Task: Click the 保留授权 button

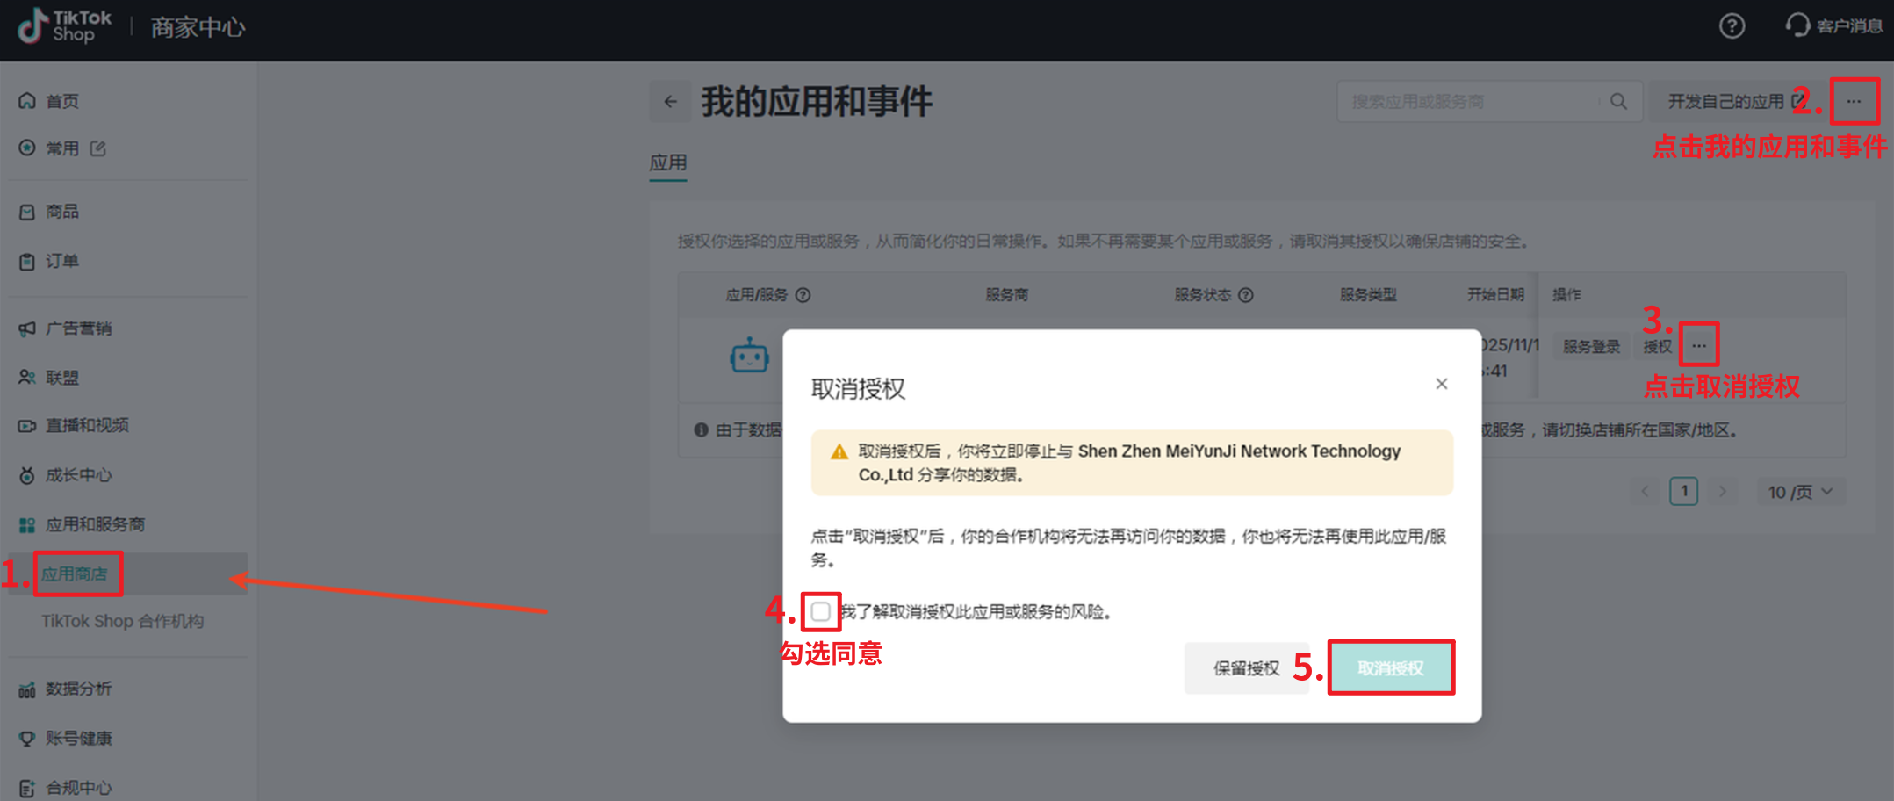Action: [x=1245, y=668]
